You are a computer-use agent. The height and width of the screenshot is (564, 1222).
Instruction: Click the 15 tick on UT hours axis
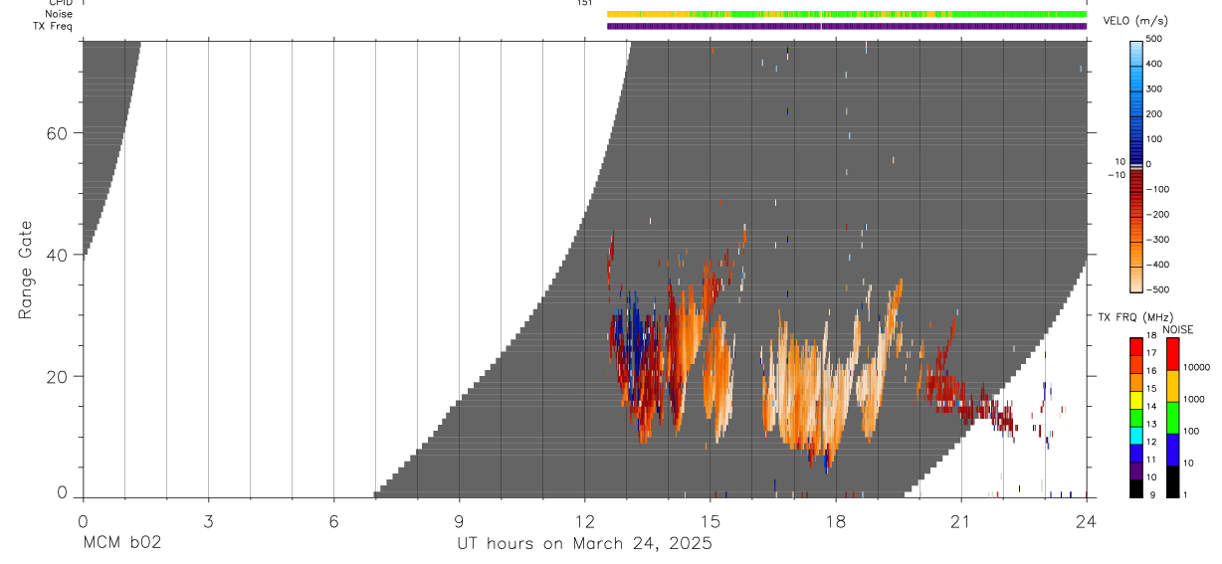point(711,520)
